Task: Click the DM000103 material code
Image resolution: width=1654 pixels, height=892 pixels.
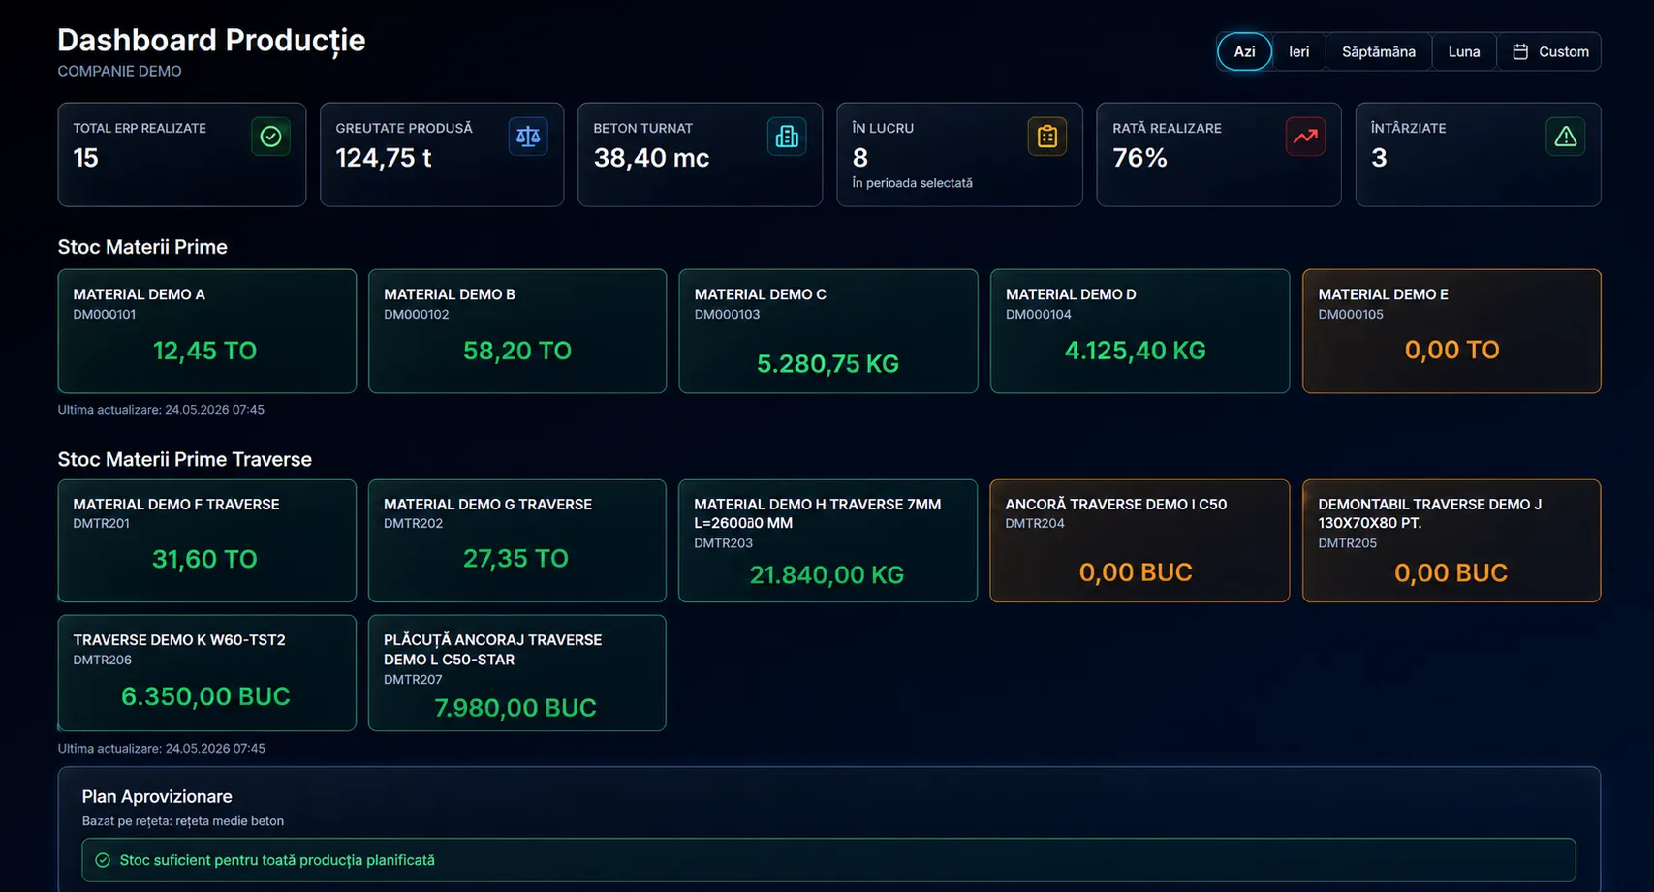Action: coord(727,315)
